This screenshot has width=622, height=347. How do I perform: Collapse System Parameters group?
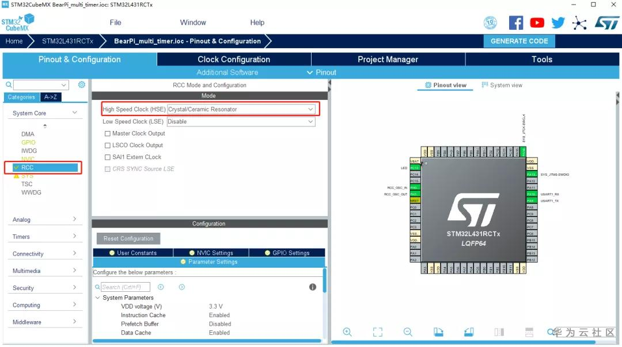tap(97, 298)
